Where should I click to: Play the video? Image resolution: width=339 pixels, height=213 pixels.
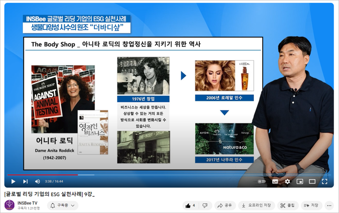(x=13, y=181)
